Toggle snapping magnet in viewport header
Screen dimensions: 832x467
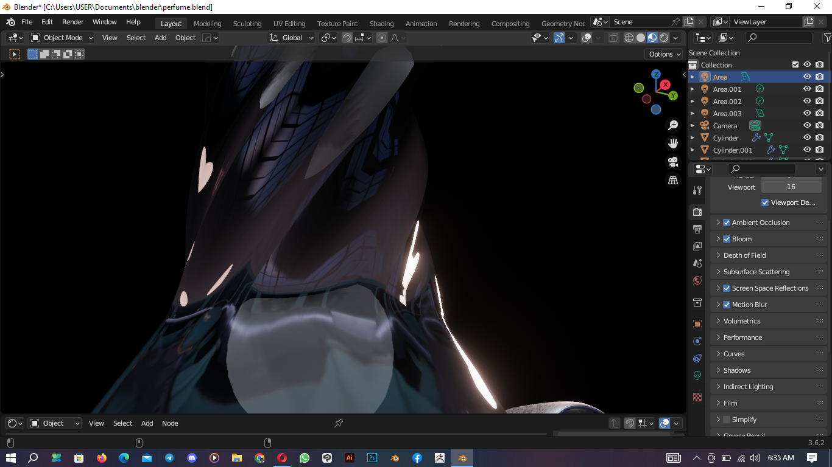(x=347, y=38)
